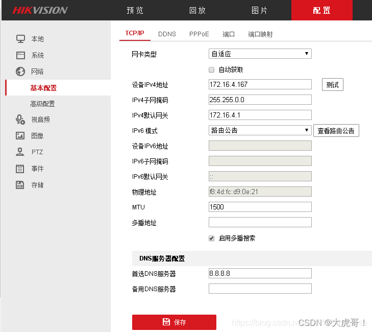
Task: Click the IPv4默认网关 field 172.16.4.1
Action: pyautogui.click(x=260, y=115)
